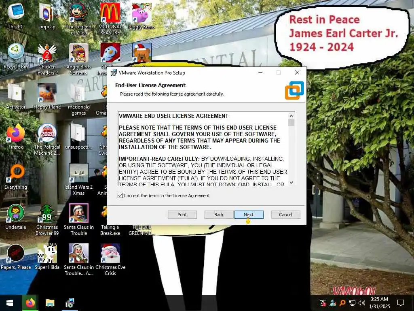Select The Legend of Zilda shortcut
This screenshot has height=311, width=414.
click(79, 19)
